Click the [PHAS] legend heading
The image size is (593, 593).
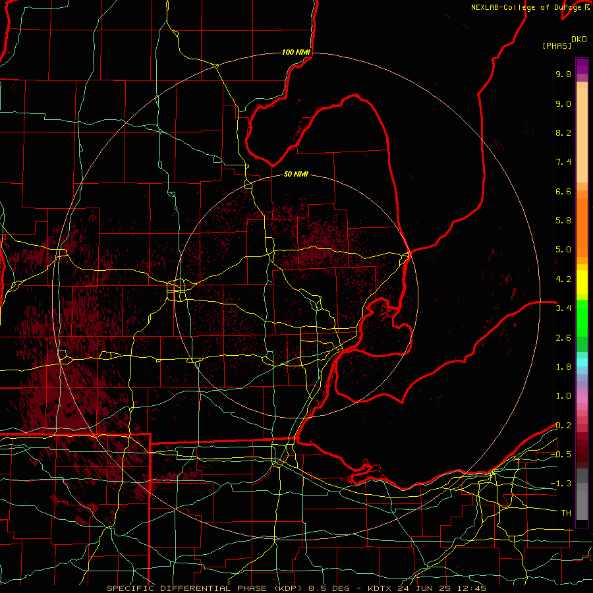pos(557,45)
